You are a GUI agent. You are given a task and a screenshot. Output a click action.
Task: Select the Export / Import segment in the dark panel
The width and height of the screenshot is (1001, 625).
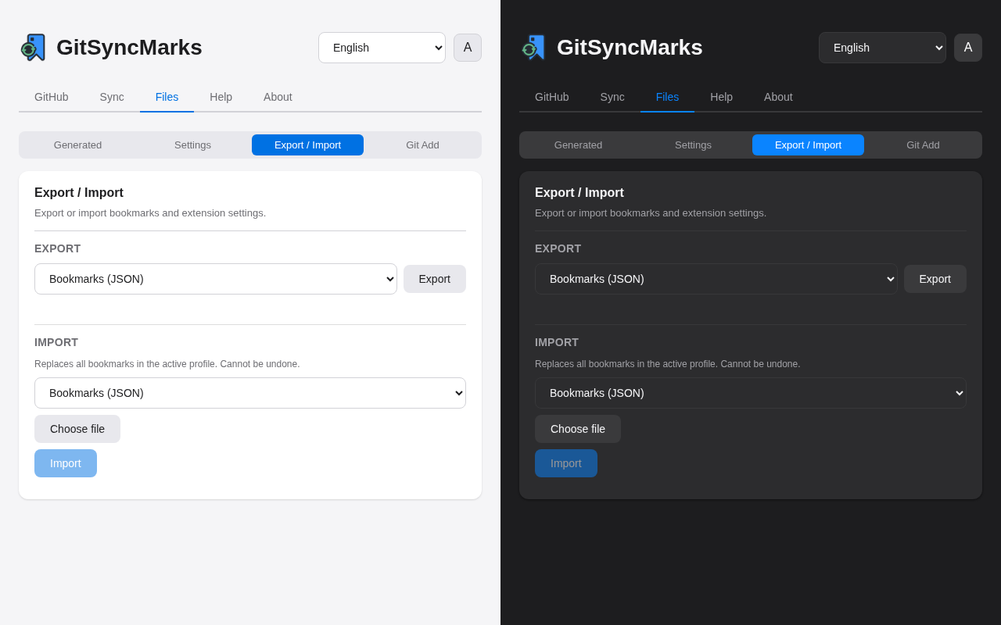(808, 145)
